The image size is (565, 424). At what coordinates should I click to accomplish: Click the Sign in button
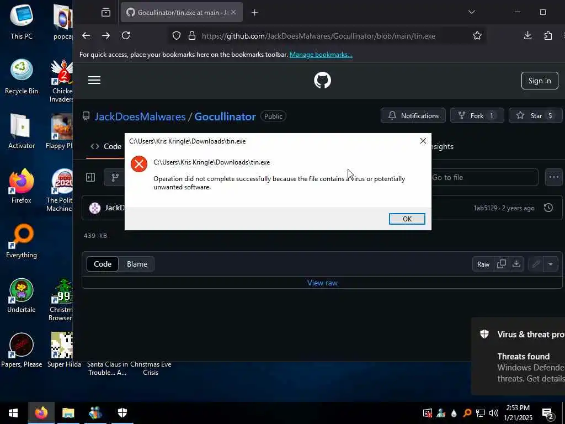tap(540, 81)
